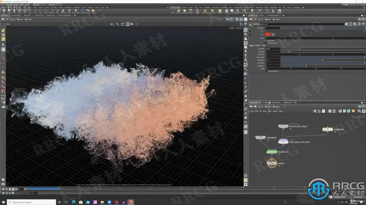Select the popforce1 node
The height and width of the screenshot is (205, 366).
pyautogui.click(x=327, y=129)
